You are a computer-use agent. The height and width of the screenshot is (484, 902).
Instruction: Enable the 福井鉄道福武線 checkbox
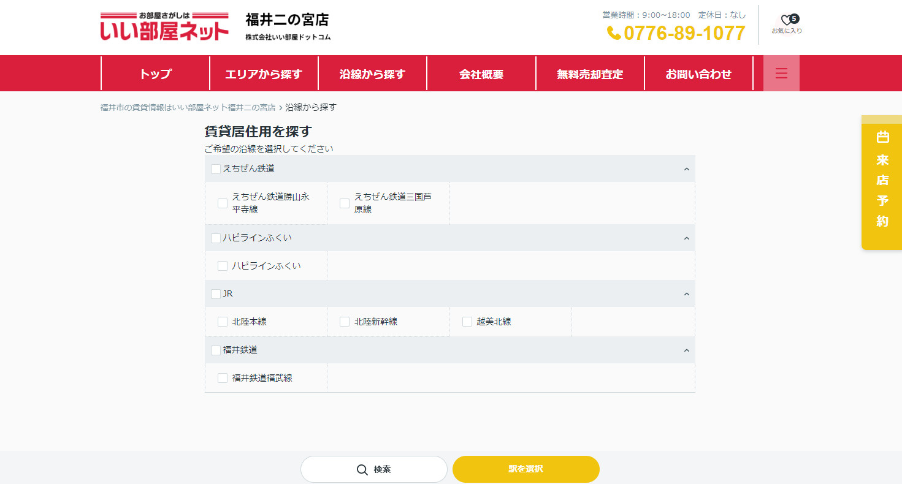coord(223,378)
